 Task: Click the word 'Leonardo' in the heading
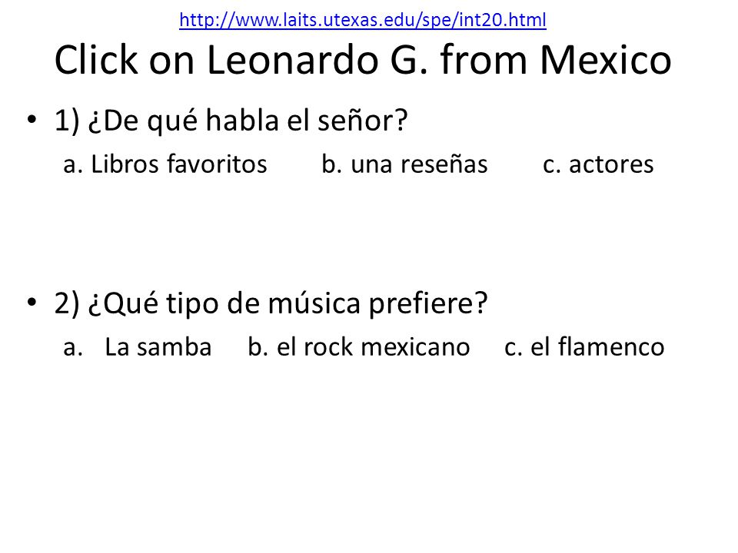tap(292, 60)
